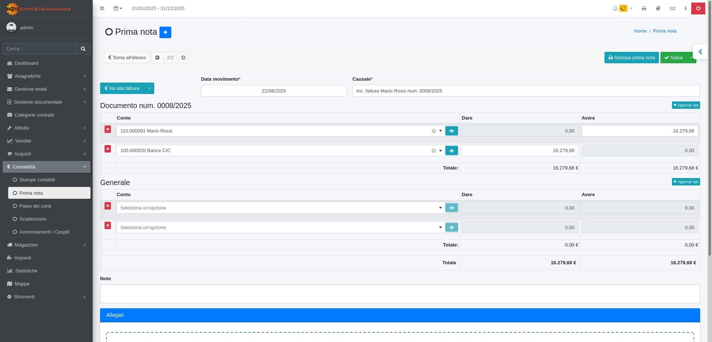This screenshot has width=712, height=342.
Task: Open first Generale account selector dropdown
Action: click(x=280, y=208)
